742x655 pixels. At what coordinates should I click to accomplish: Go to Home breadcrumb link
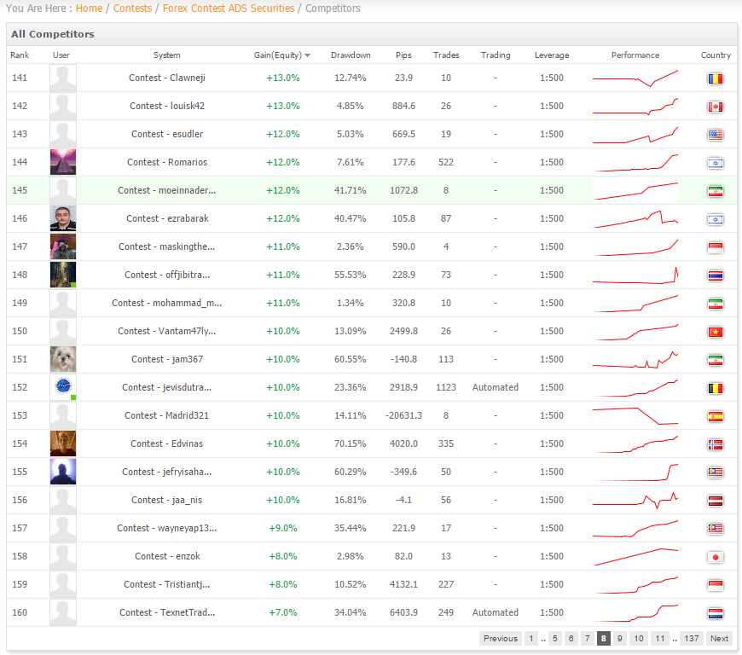89,9
